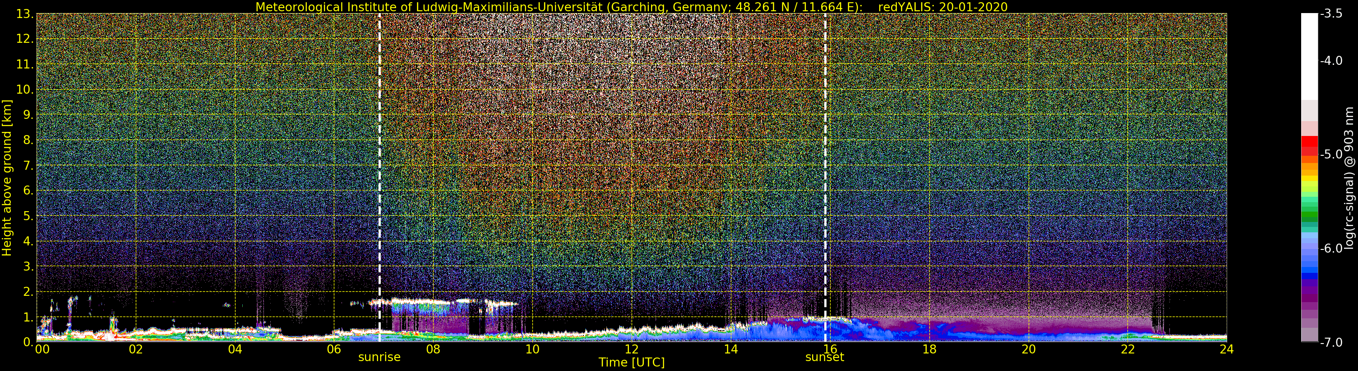Click the time axis tick '02'
1358x371 pixels.
coord(135,349)
